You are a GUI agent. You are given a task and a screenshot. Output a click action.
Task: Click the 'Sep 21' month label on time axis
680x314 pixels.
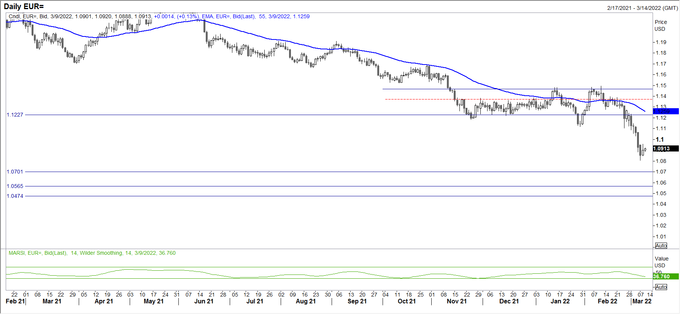357,301
